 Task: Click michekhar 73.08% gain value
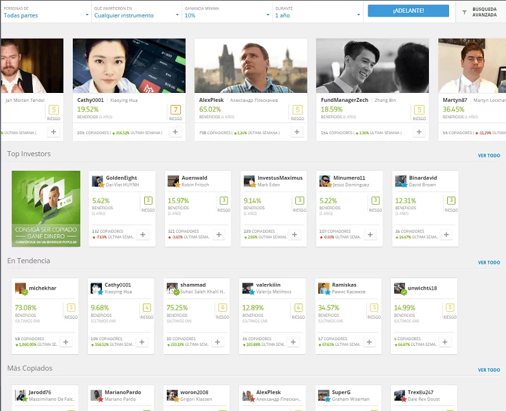[x=26, y=308]
